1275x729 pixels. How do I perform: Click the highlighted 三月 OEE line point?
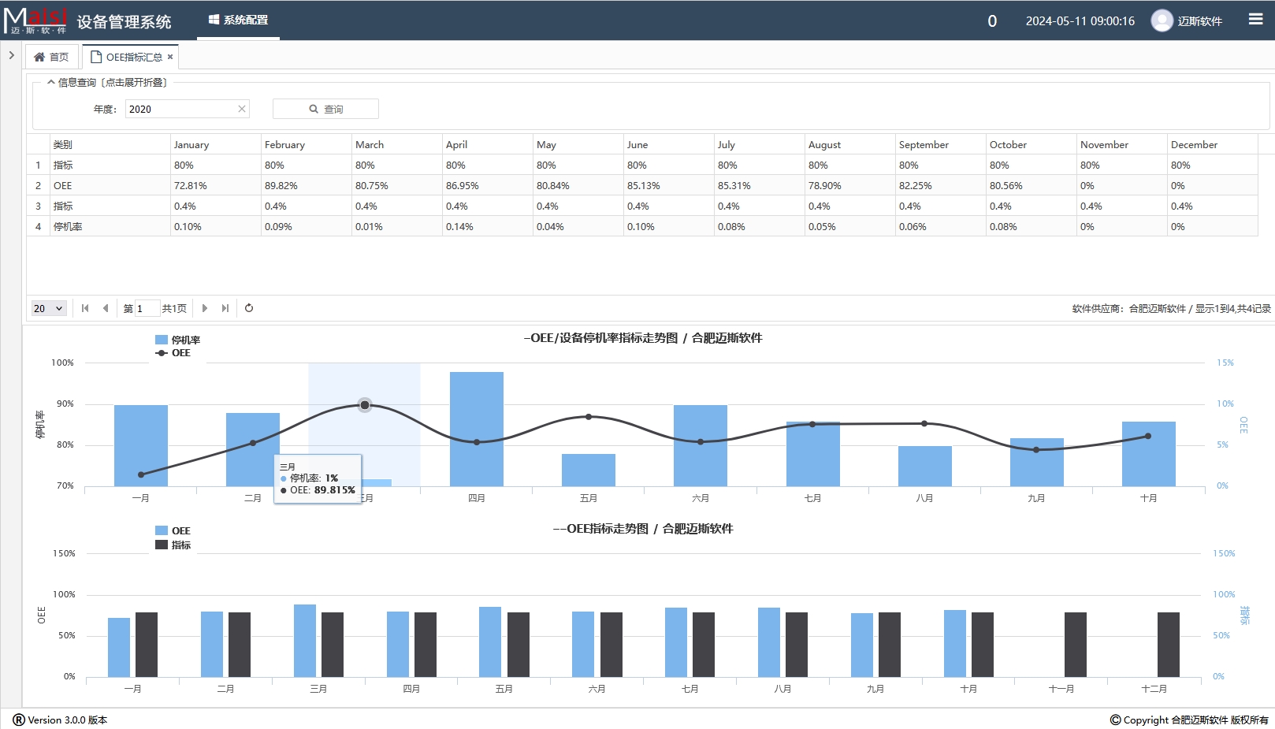pyautogui.click(x=365, y=405)
